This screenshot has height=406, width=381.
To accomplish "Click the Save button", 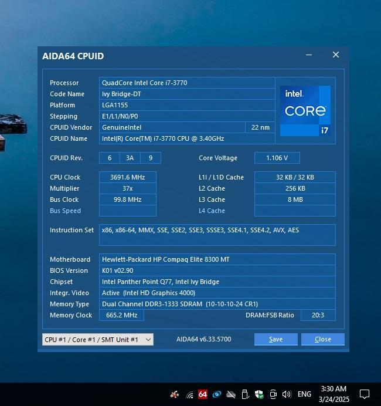I will point(275,339).
